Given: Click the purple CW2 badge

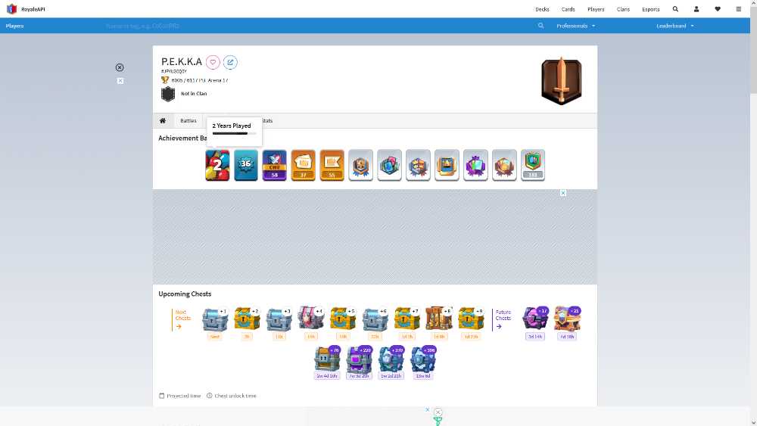Looking at the screenshot, I should (x=274, y=165).
